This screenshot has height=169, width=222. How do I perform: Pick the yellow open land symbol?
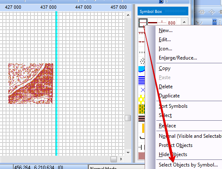pyautogui.click(x=142, y=99)
